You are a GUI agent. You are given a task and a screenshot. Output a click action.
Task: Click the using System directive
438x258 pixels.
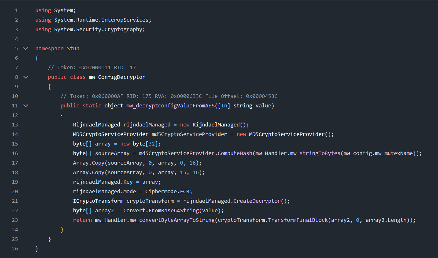[54, 10]
